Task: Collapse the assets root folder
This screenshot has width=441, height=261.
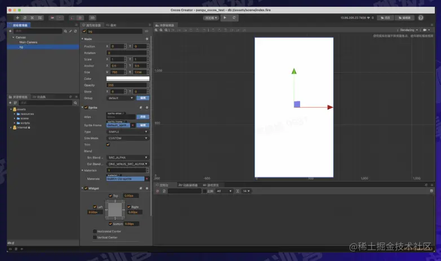Action: point(11,109)
